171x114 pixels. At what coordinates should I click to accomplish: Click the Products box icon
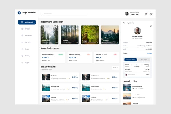click(x=23, y=36)
